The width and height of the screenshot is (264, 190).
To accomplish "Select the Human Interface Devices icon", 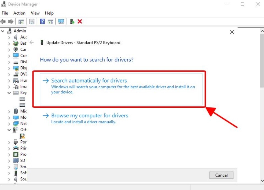I will pyautogui.click(x=16, y=81).
